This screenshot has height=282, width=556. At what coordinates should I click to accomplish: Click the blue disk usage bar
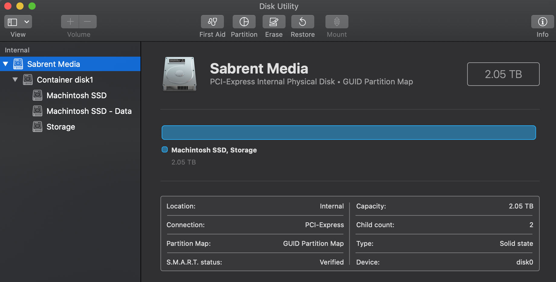(348, 133)
